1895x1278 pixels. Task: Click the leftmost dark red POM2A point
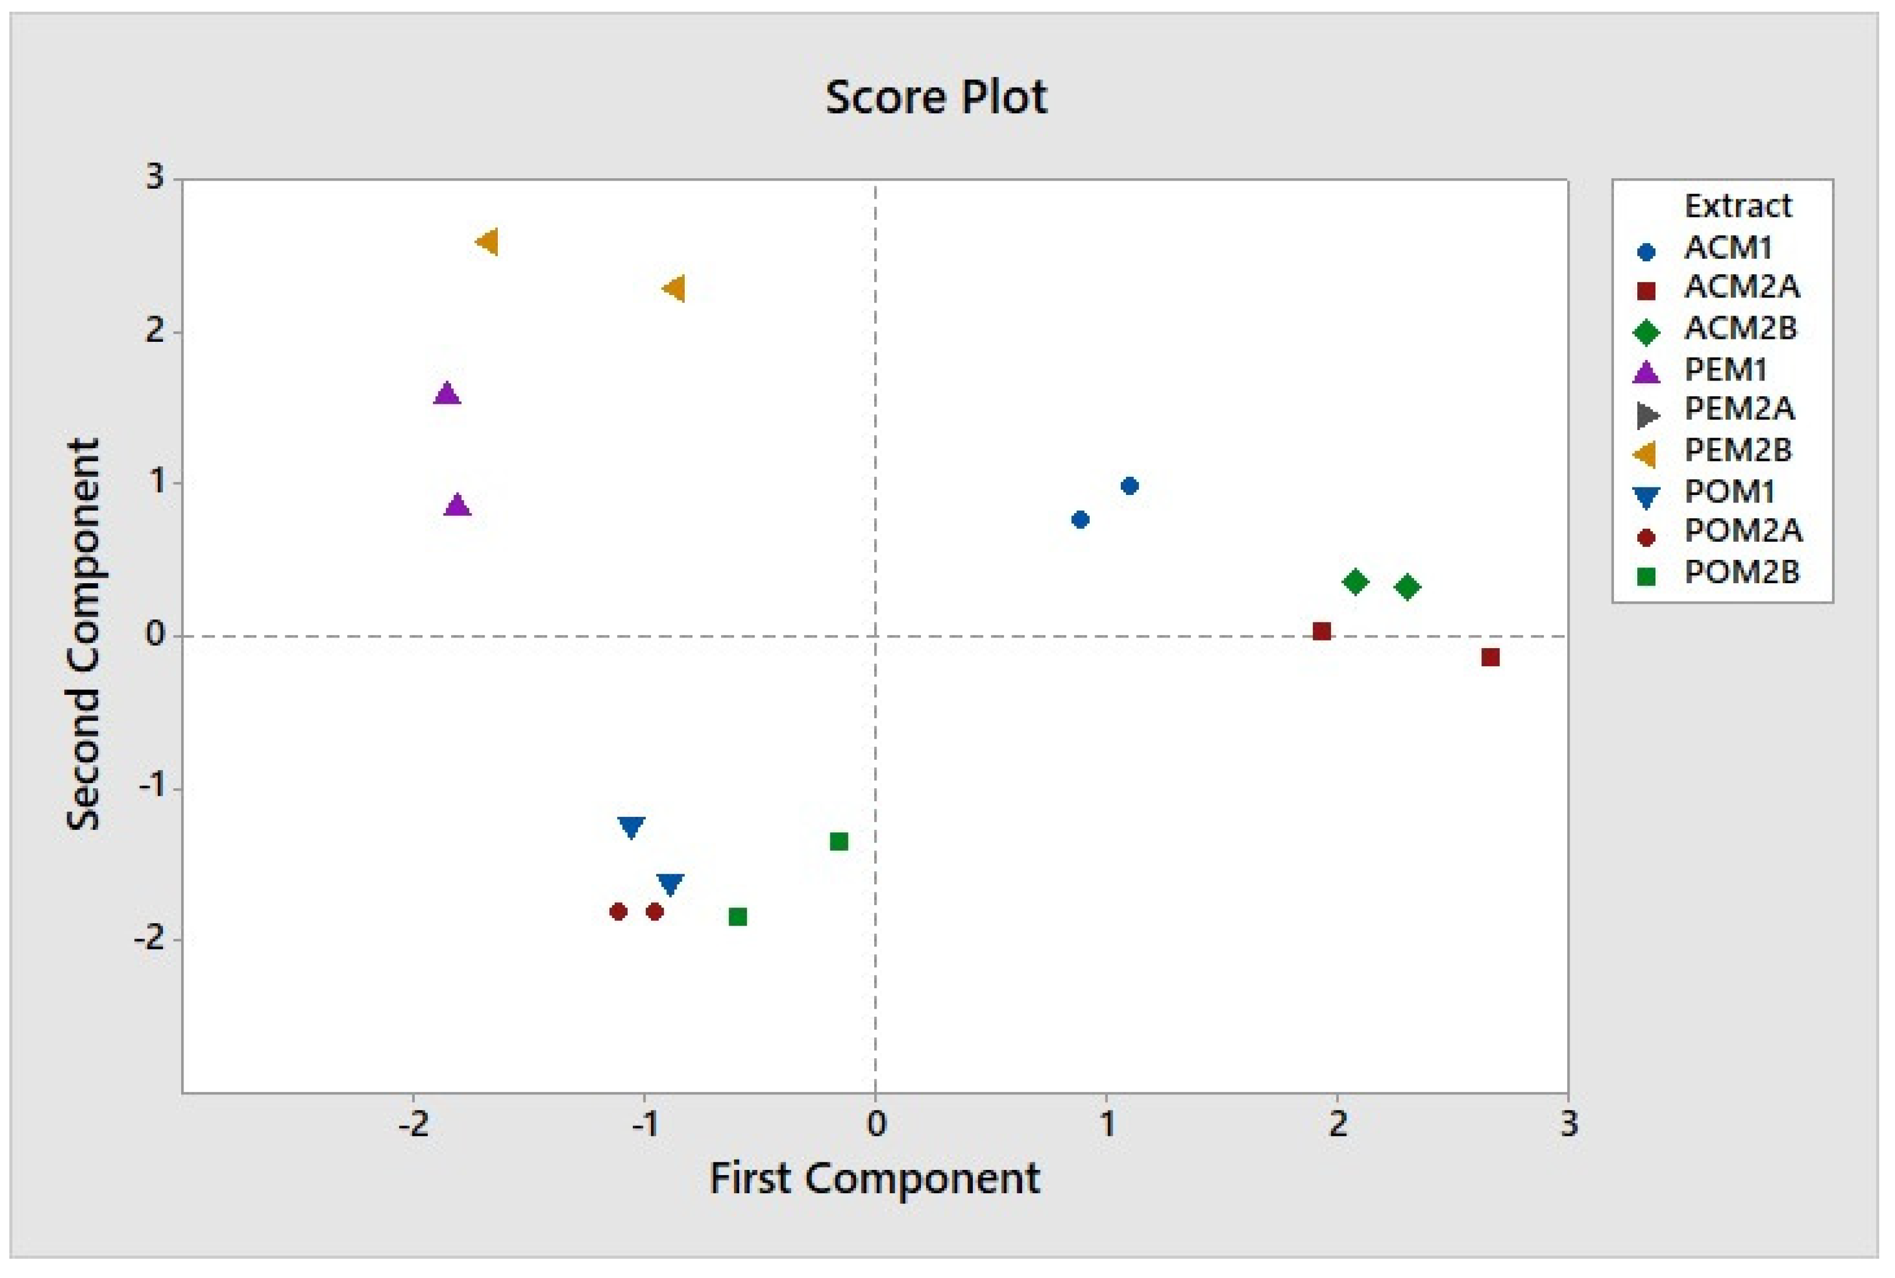tap(618, 911)
